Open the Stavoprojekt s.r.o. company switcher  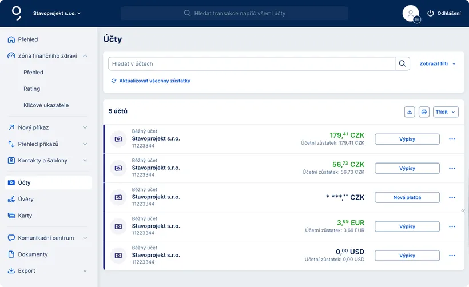pyautogui.click(x=57, y=13)
